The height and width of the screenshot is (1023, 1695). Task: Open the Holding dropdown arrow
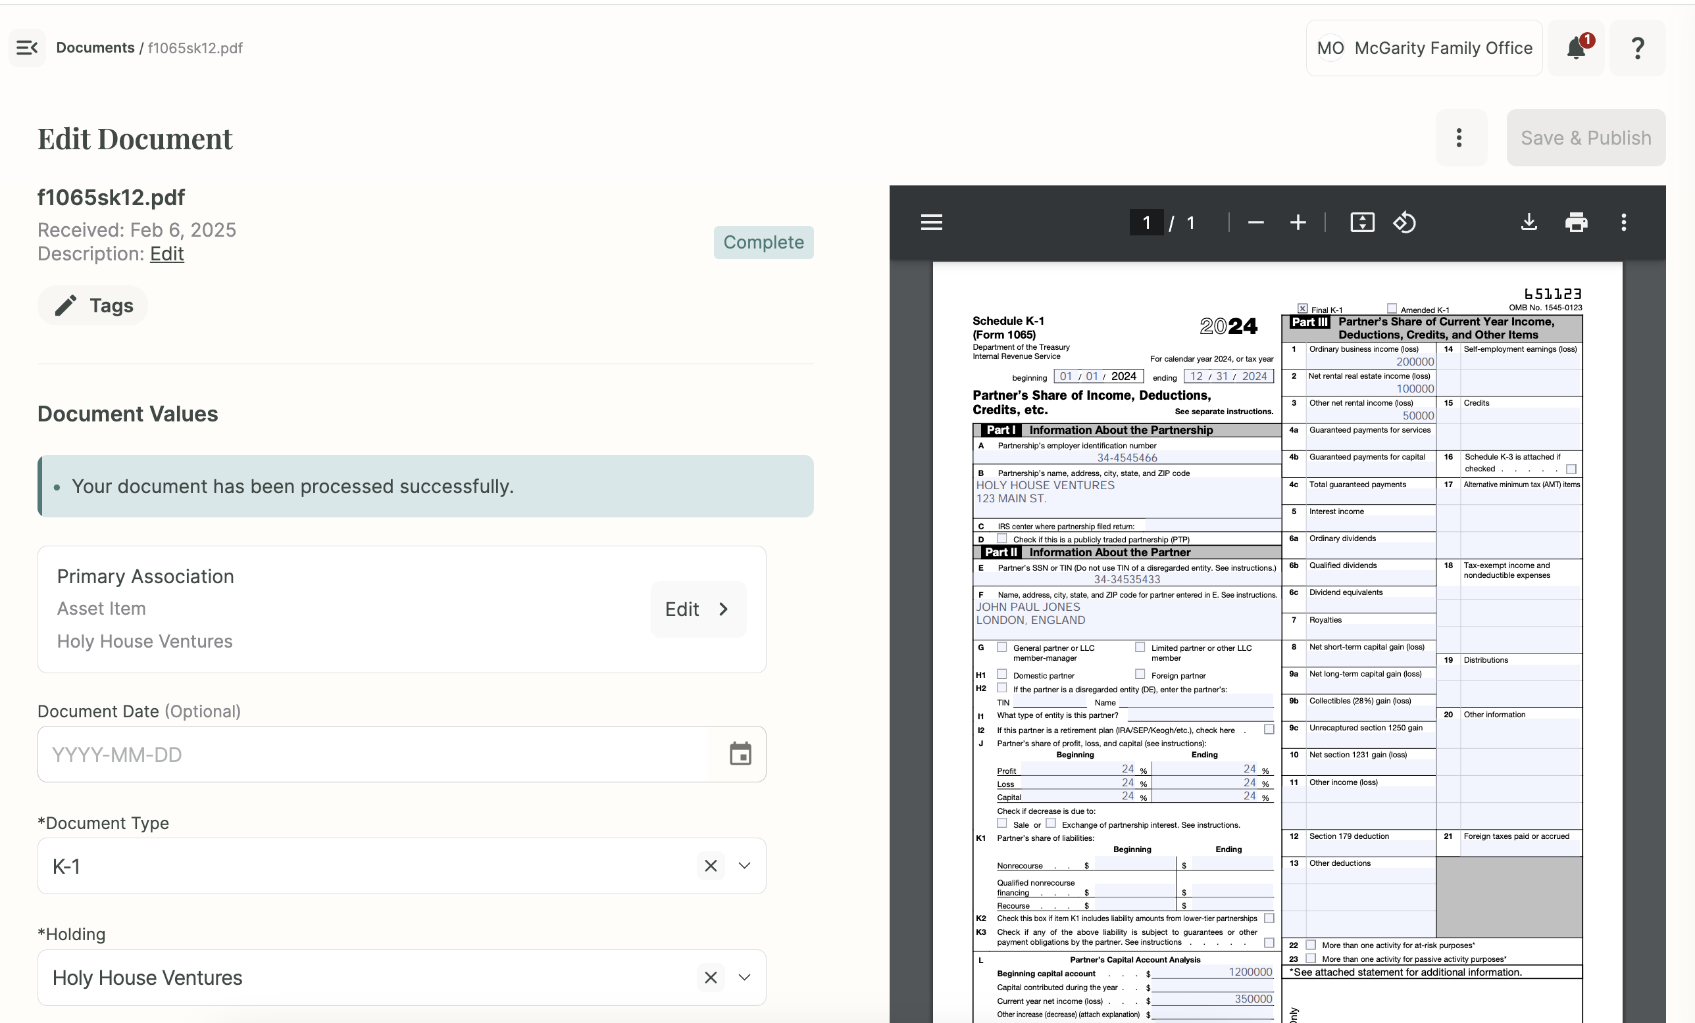click(744, 977)
